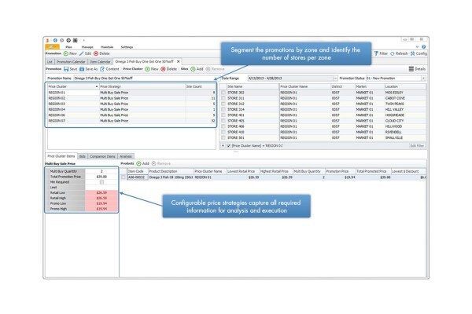
Task: Remove the site grid filter with X
Action: (223, 146)
